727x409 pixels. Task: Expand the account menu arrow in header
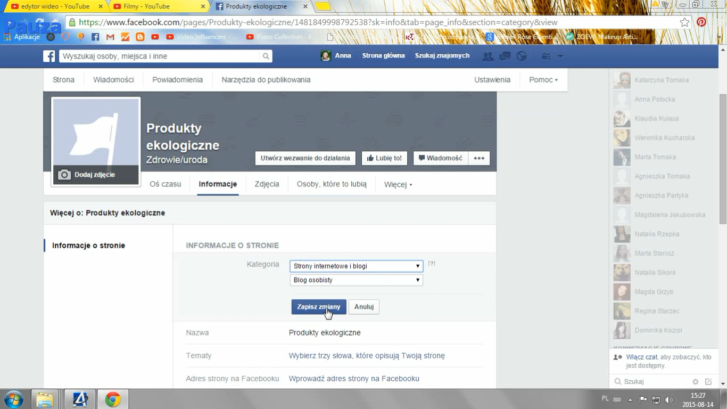click(560, 56)
